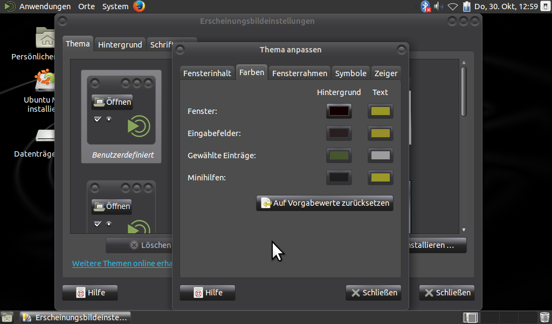Screen dimensions: 552x324
Task: Open the System menu
Action: click(115, 6)
